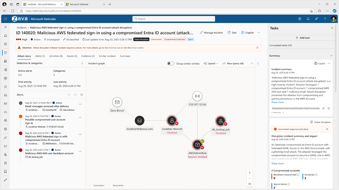Toggle Group similar entities switch
This screenshot has height=190, width=339.
(x=171, y=63)
